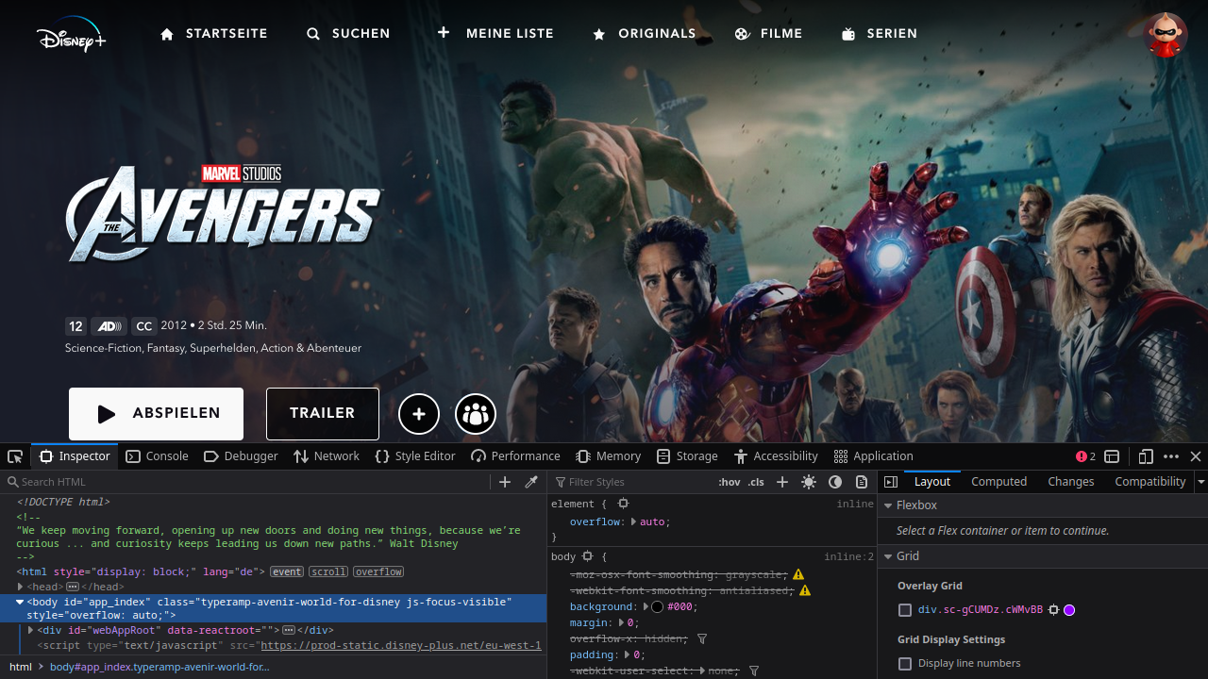1208x679 pixels.
Task: Watch the Trailer
Action: tap(323, 414)
